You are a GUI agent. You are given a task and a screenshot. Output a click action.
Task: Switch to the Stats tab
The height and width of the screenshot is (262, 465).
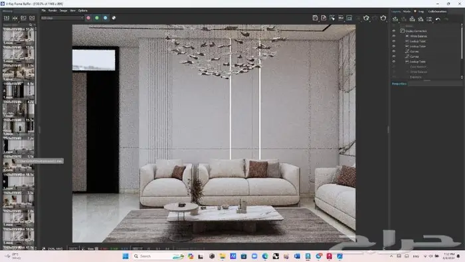[x=407, y=11]
